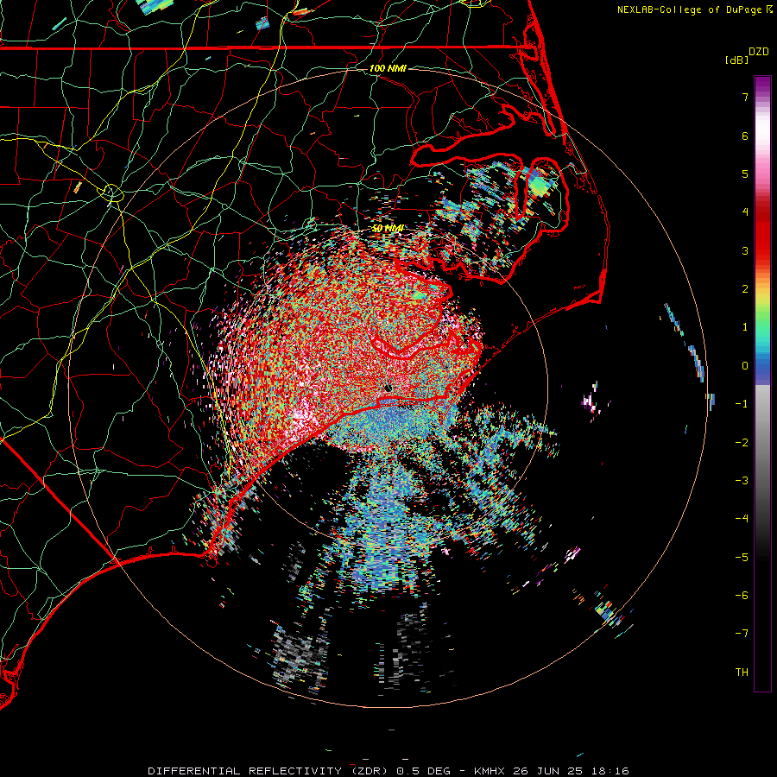
Task: Click the '18:16' timestamp text
Action: coord(610,771)
